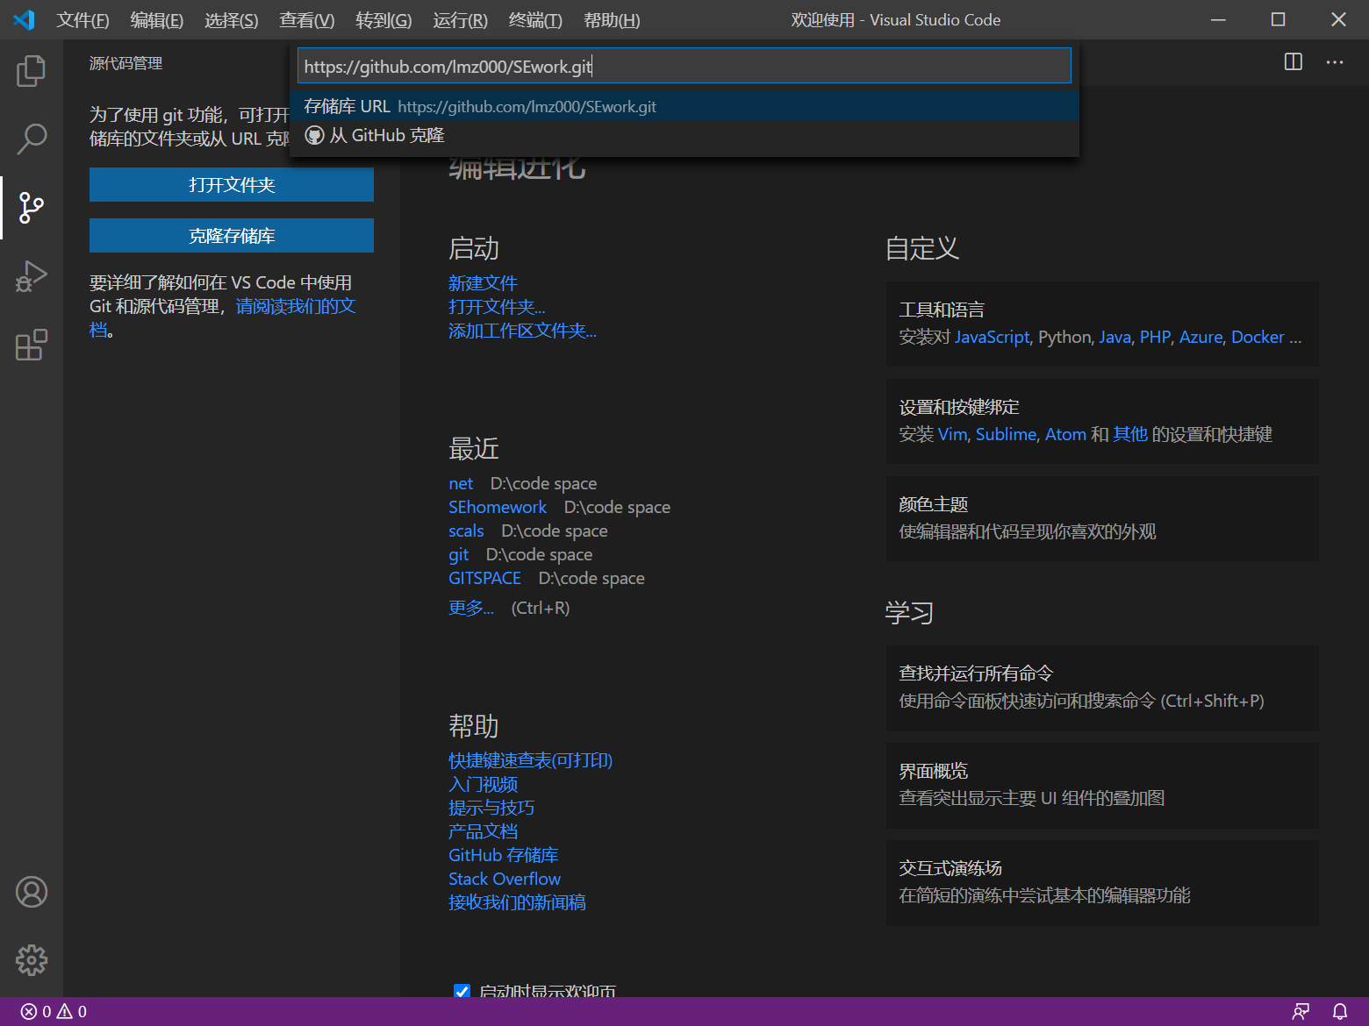Click the notifications bell in status bar
1369x1026 pixels.
1340,1011
